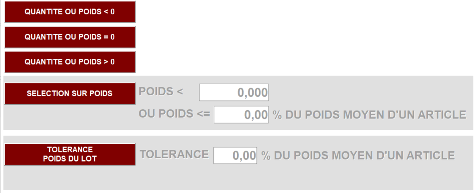This screenshot has height=193, width=474.
Task: Focus the POIDS < value field
Action: click(234, 93)
